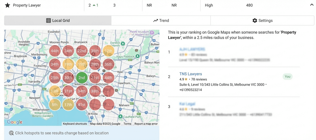Image resolution: width=316 pixels, height=140 pixels.
Task: Click the phone number +61390523214
Action: (190, 90)
